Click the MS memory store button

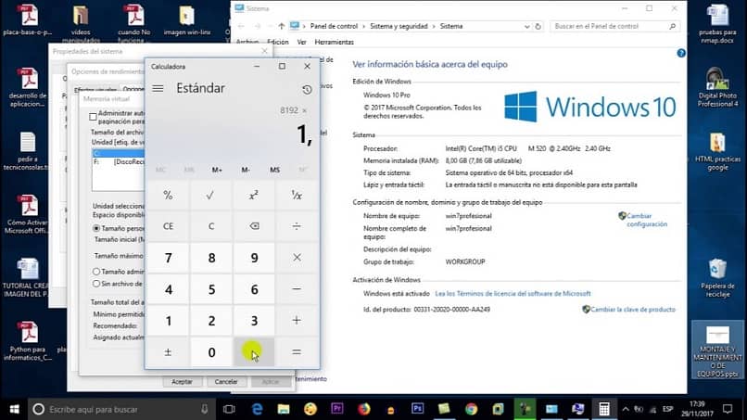pyautogui.click(x=274, y=170)
